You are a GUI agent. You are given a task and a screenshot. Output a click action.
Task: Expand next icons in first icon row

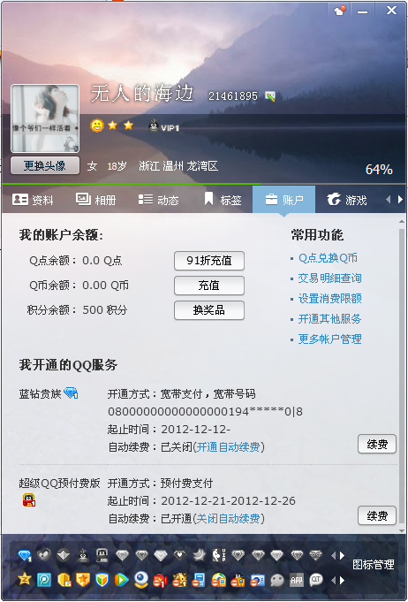coord(342,555)
